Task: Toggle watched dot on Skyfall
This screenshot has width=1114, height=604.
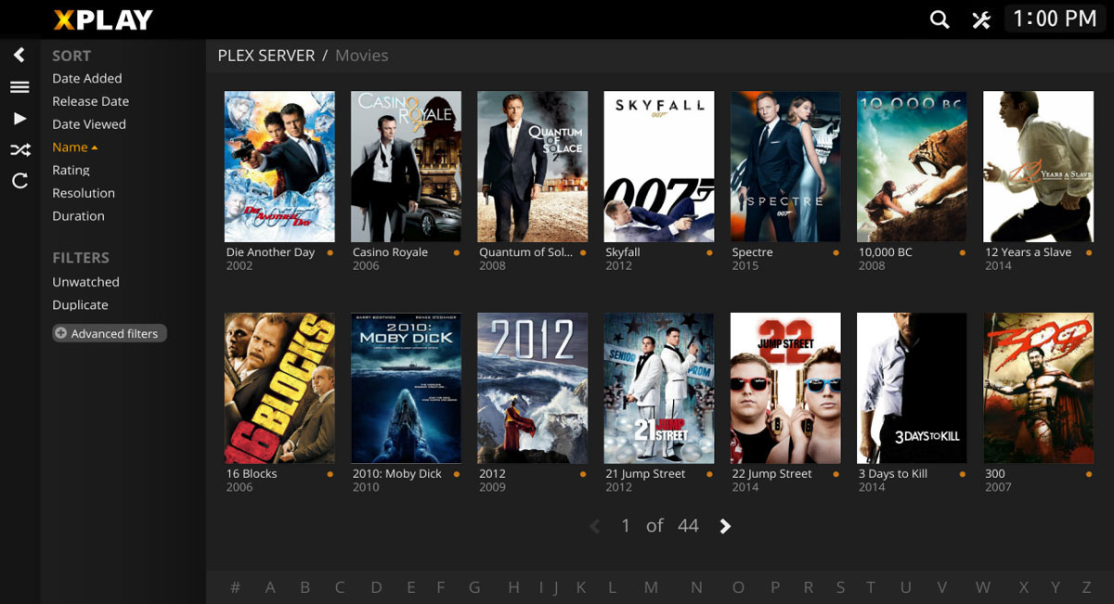Action: pos(709,252)
